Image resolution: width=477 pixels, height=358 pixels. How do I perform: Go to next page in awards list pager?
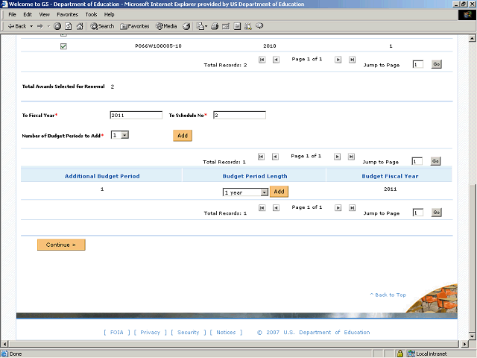click(338, 60)
